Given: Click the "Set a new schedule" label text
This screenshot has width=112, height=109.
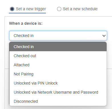Looking at the screenshot, I should click(80, 9).
